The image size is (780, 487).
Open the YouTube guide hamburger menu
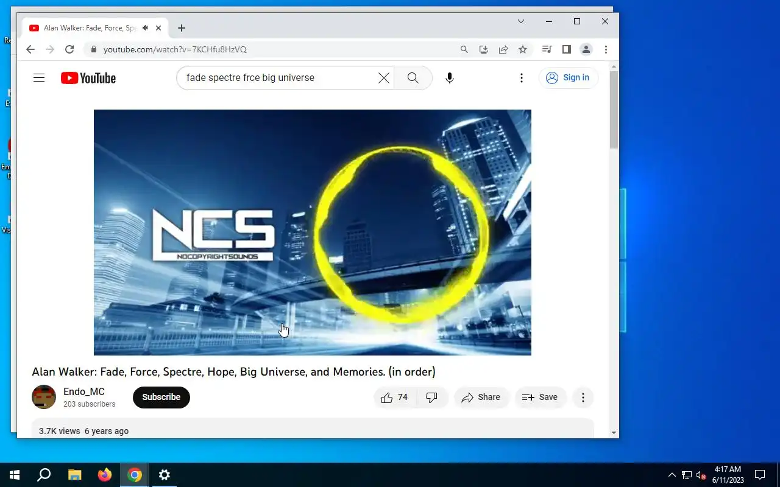(39, 78)
